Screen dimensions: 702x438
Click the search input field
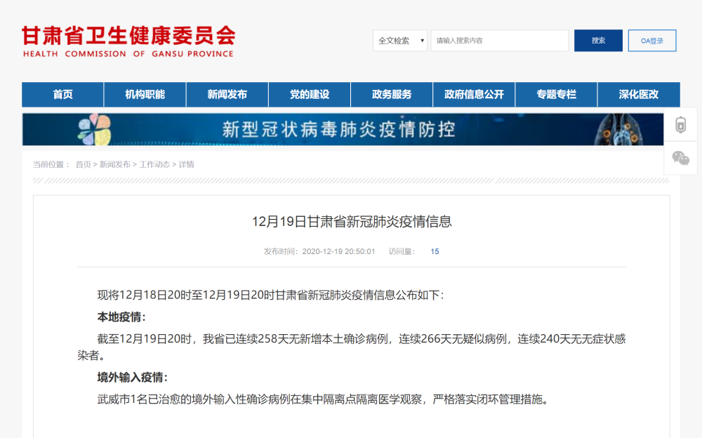tap(499, 41)
